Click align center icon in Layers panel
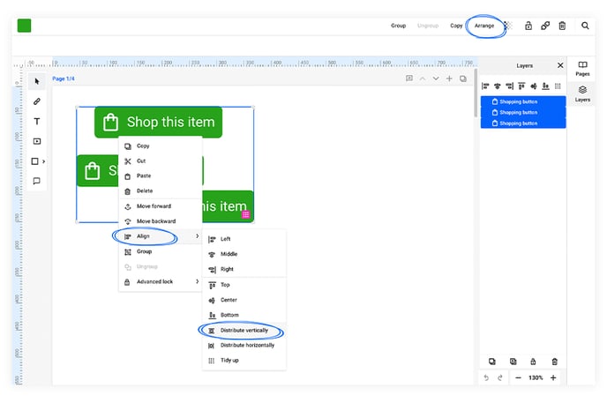The image size is (607, 403). pos(534,86)
